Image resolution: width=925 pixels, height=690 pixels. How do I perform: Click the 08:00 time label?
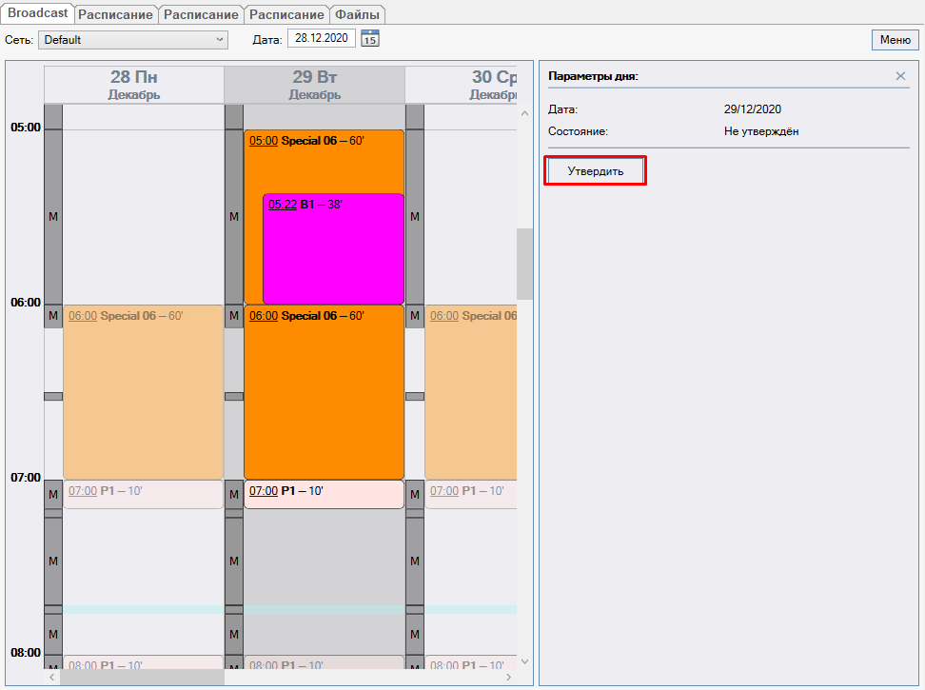26,653
